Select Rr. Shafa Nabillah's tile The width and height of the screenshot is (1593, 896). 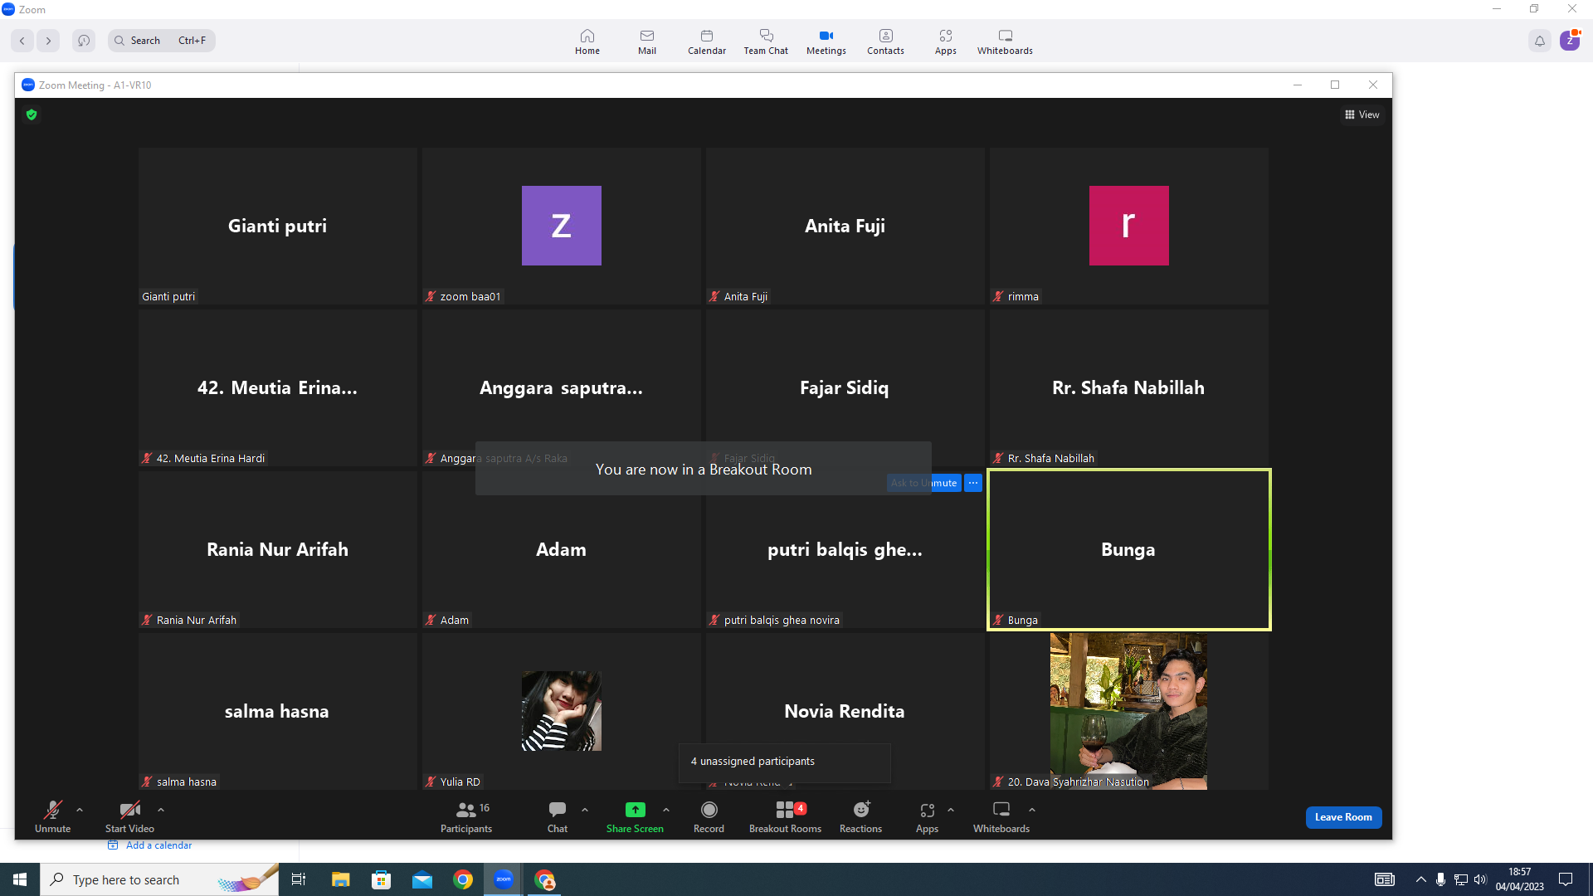[1128, 387]
